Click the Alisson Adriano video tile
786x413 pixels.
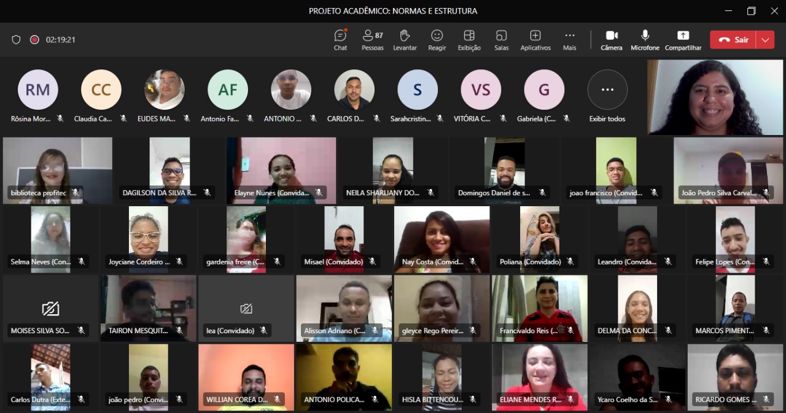(344, 308)
